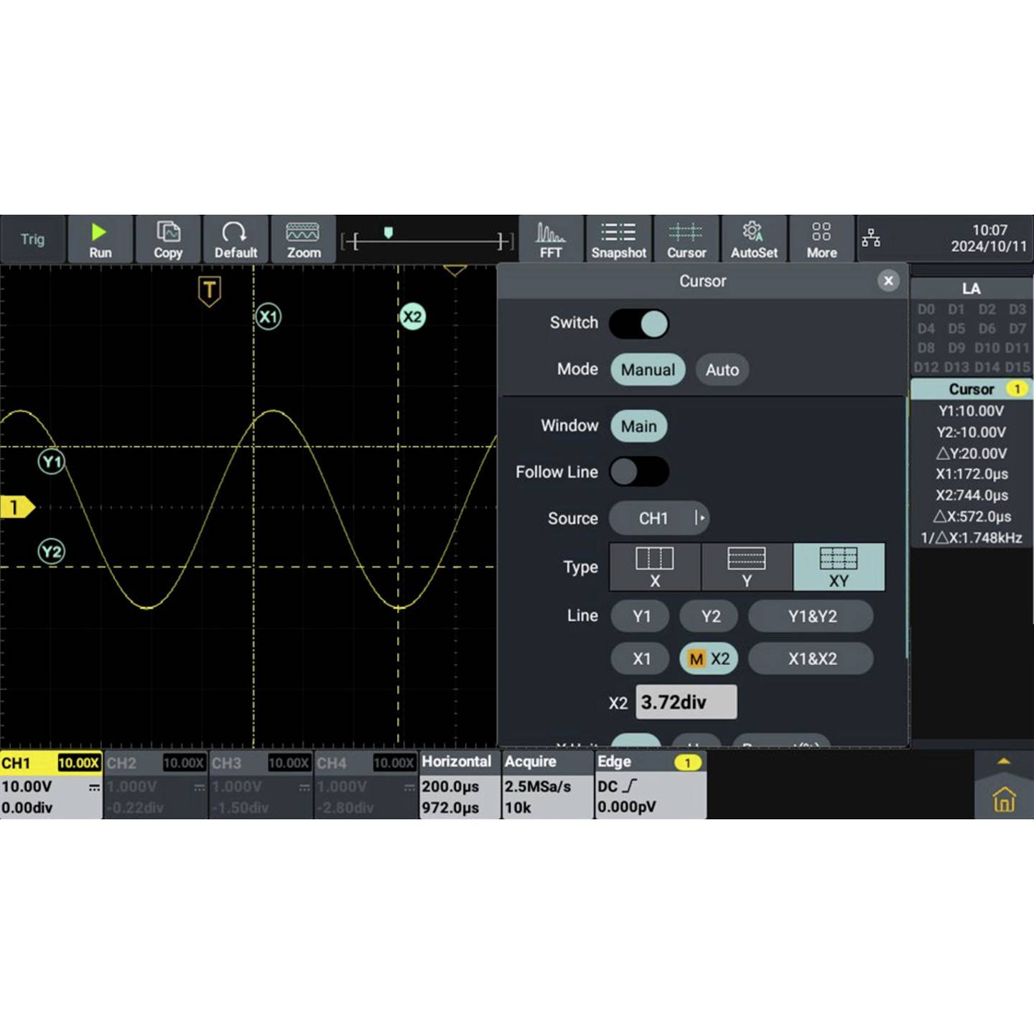
Task: Open the FFT function
Action: tap(551, 239)
